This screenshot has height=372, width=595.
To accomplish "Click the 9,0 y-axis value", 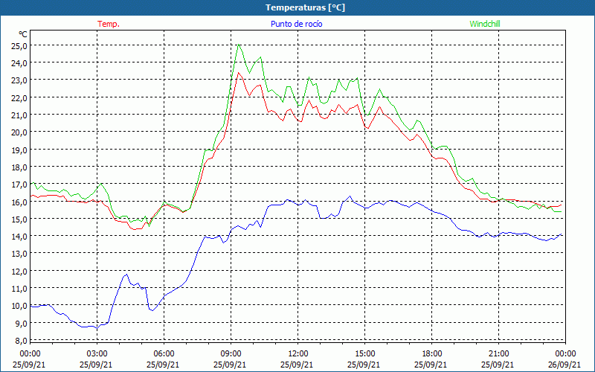I will [21, 324].
